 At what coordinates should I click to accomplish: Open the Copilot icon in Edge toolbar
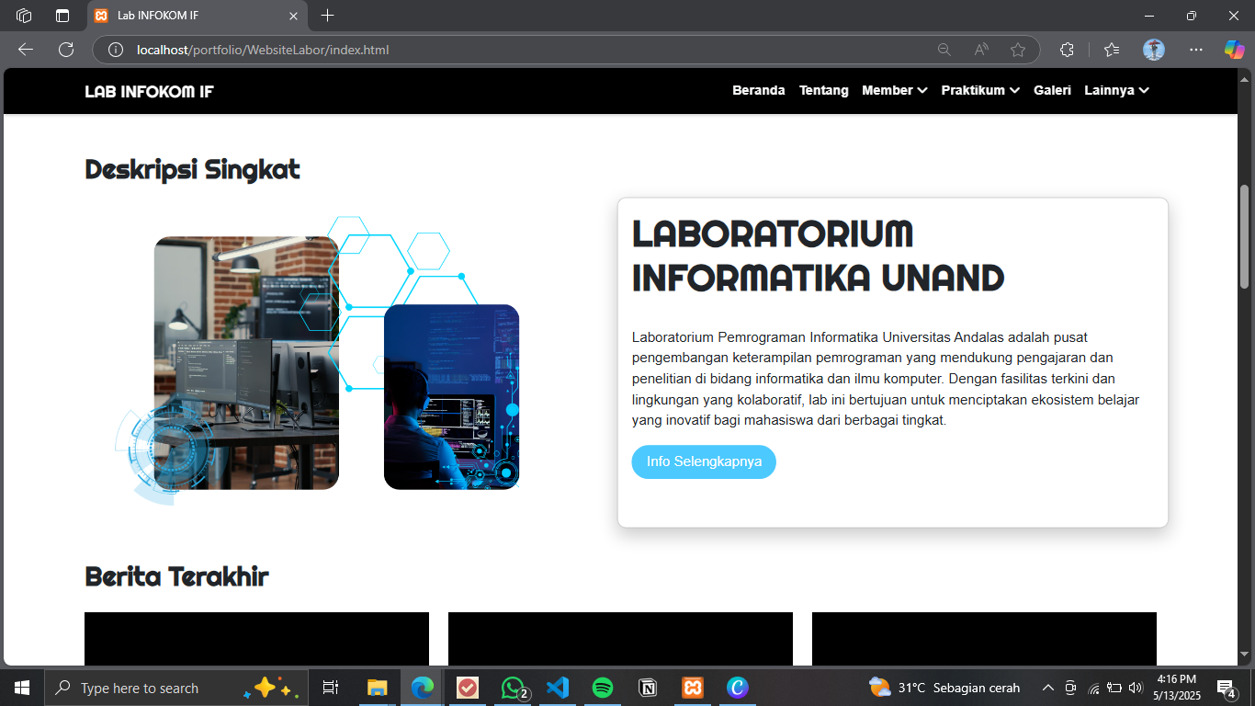pyautogui.click(x=1234, y=50)
